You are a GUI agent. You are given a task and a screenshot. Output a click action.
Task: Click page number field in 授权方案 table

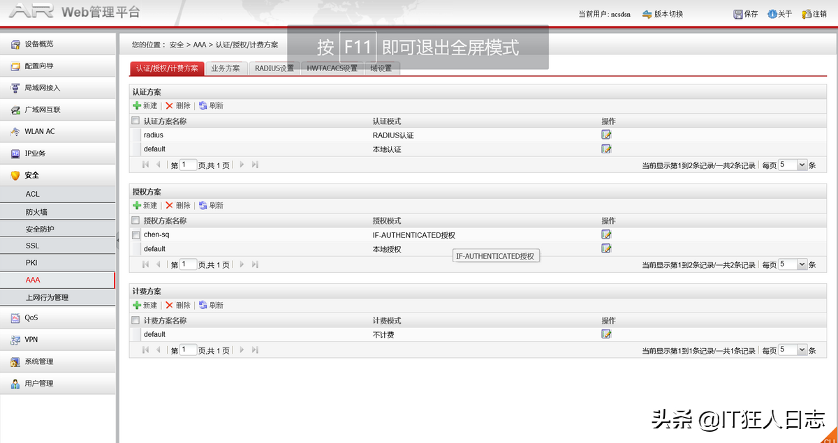point(188,265)
